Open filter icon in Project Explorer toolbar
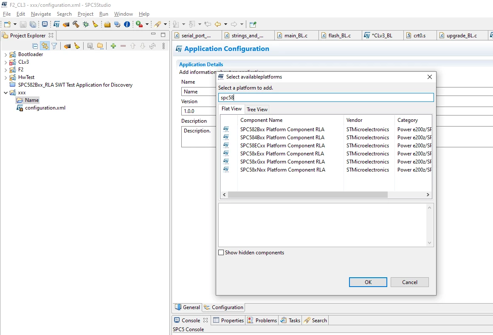The height and width of the screenshot is (335, 493). point(54,46)
